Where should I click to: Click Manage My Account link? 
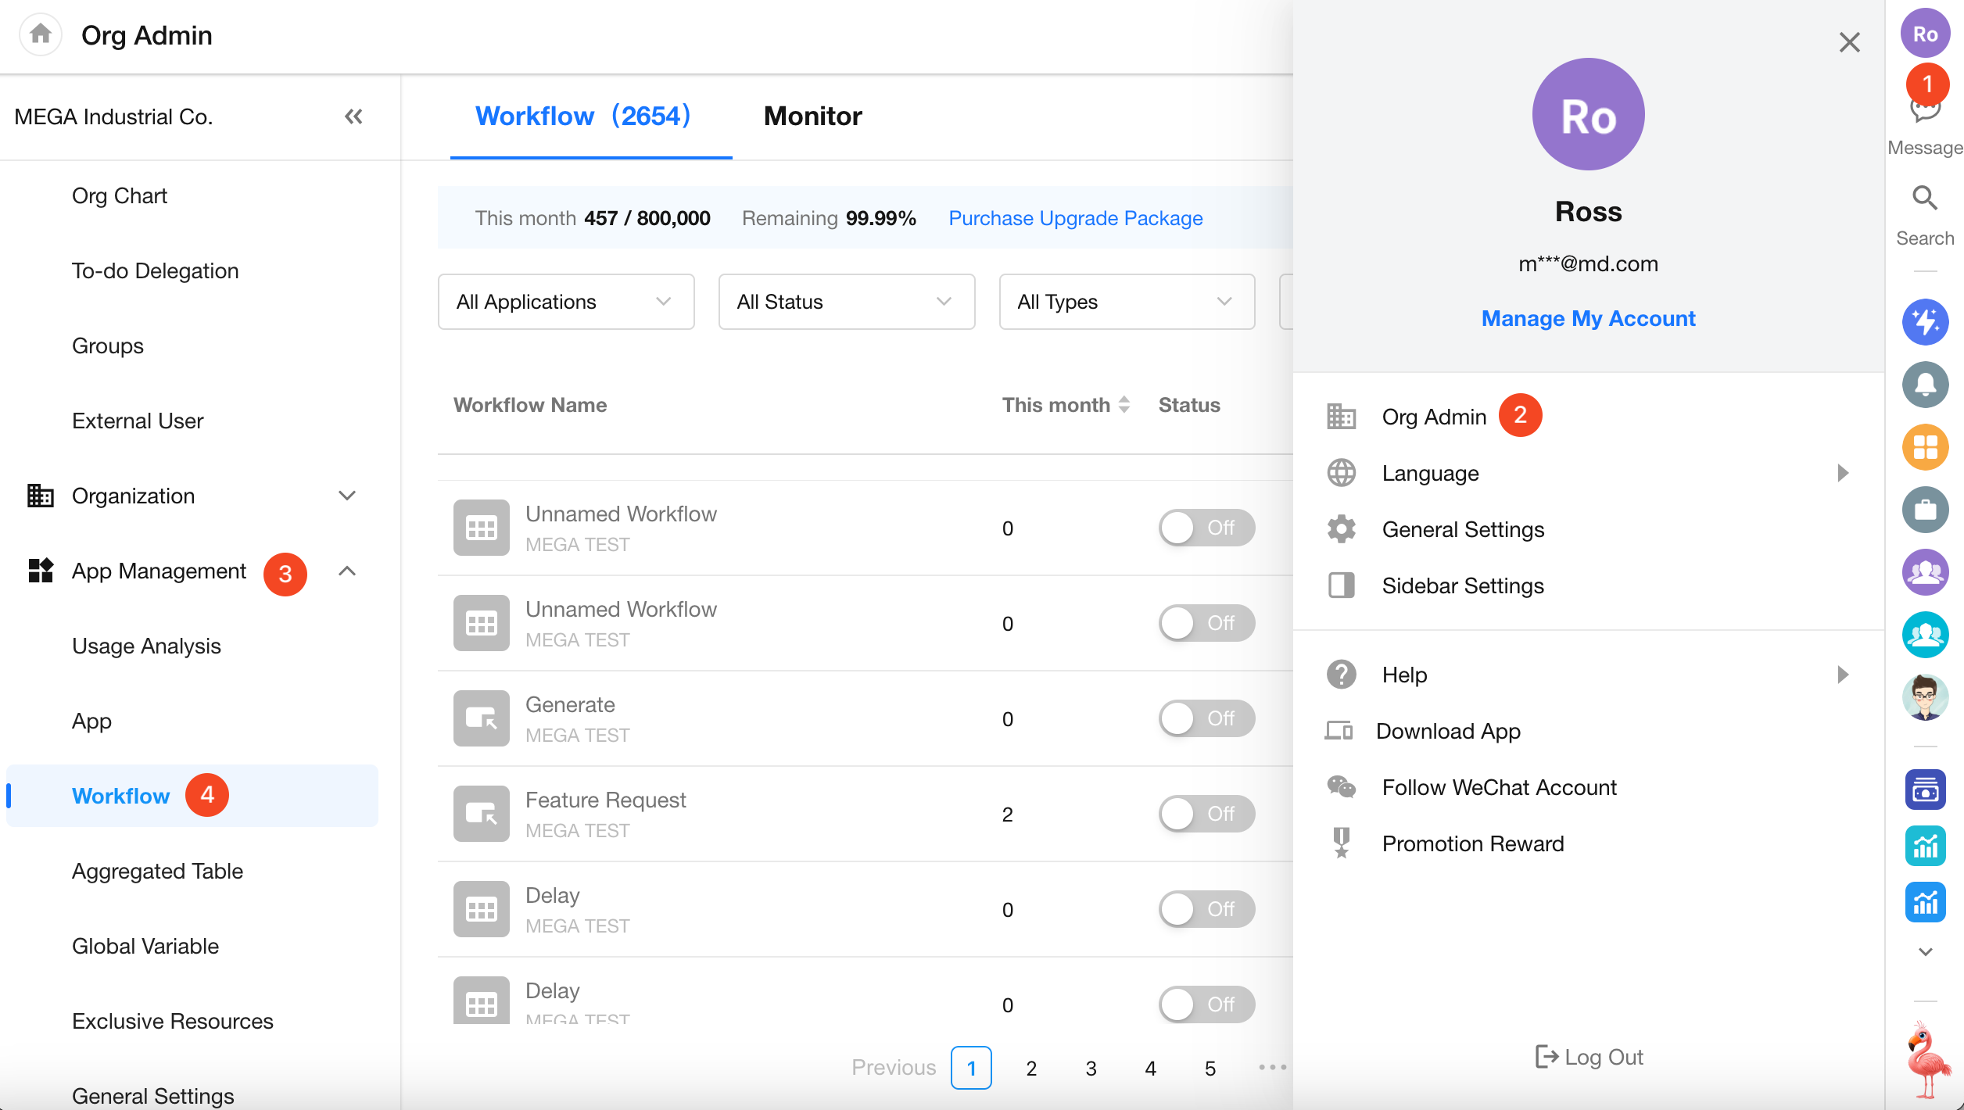point(1588,318)
